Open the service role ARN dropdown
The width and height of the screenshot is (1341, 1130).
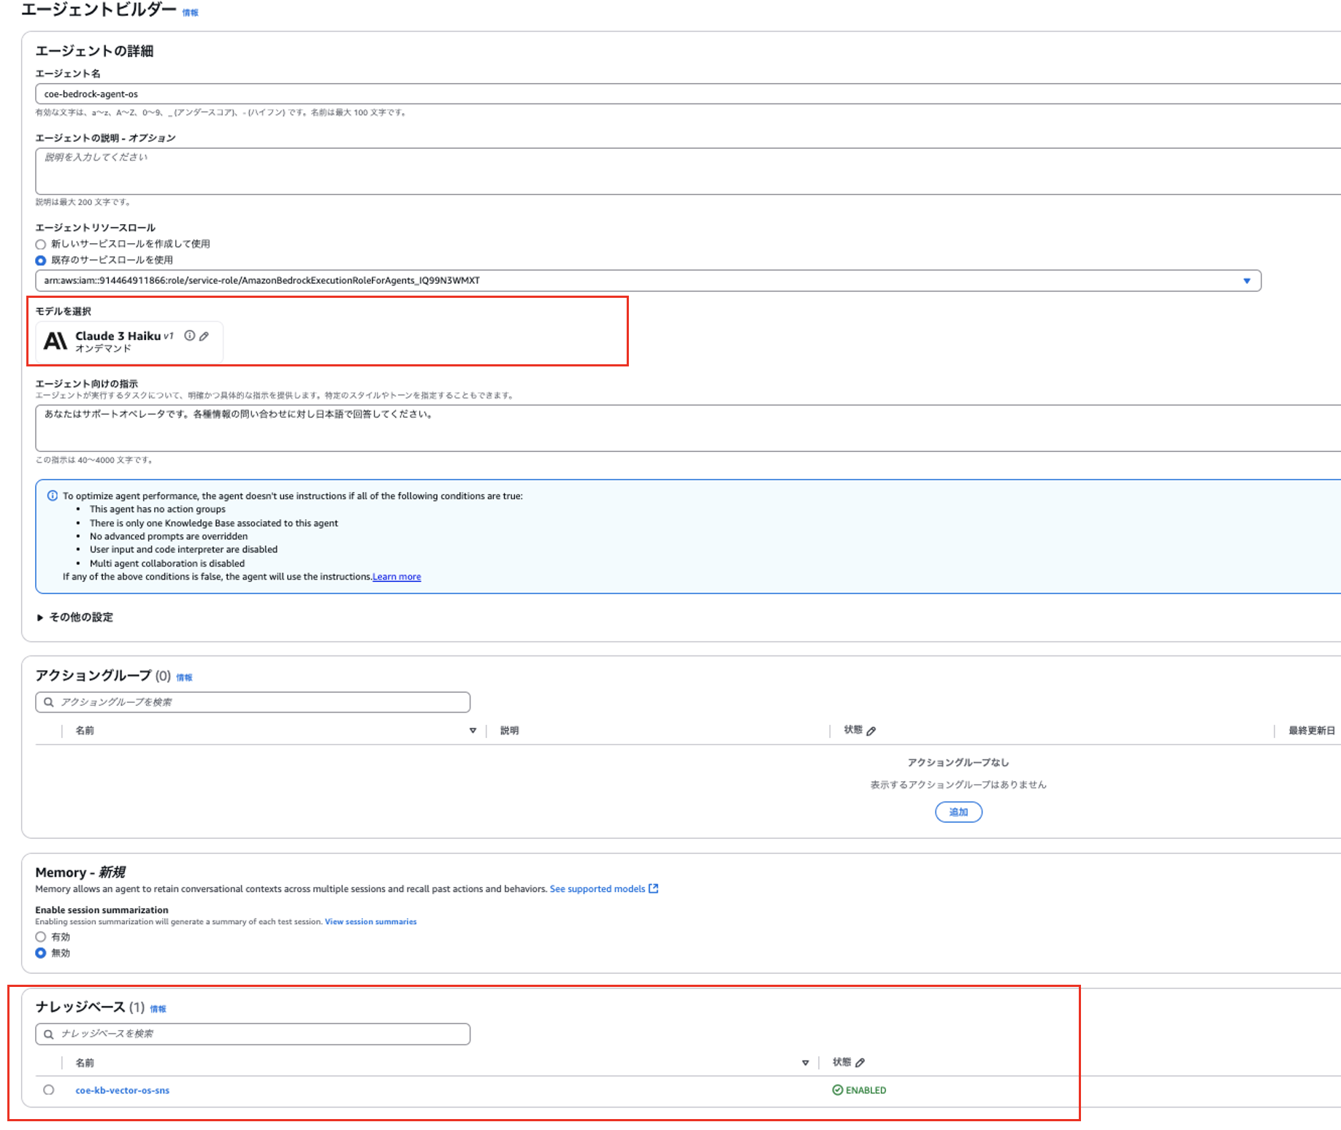pos(1247,281)
